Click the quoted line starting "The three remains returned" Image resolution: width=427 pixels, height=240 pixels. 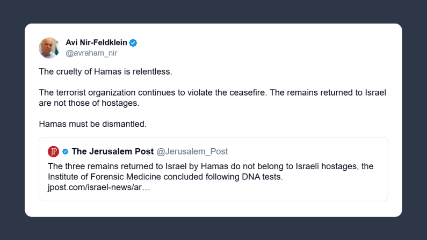210,166
